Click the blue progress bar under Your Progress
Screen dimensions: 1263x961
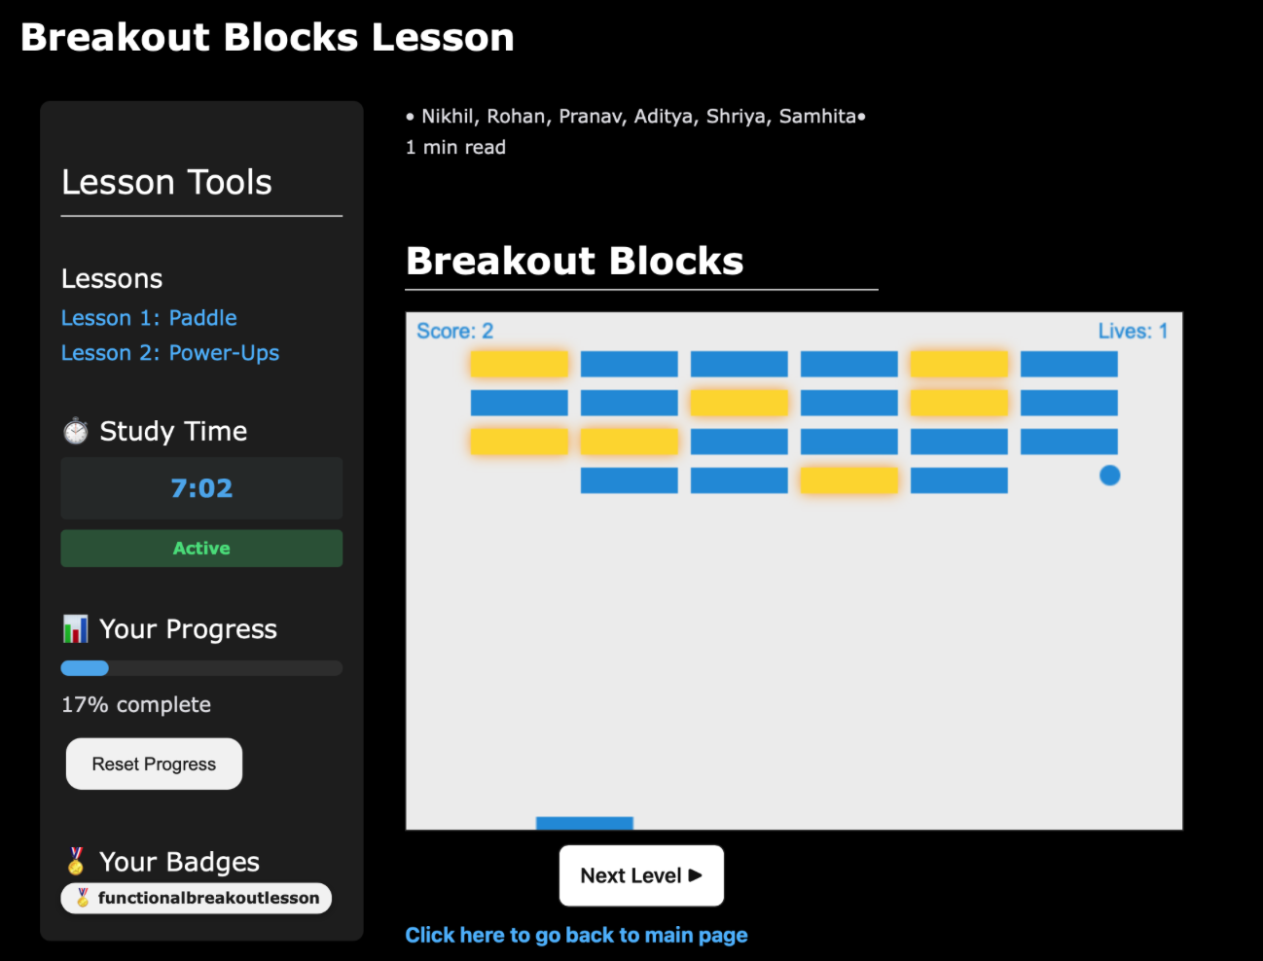point(85,668)
